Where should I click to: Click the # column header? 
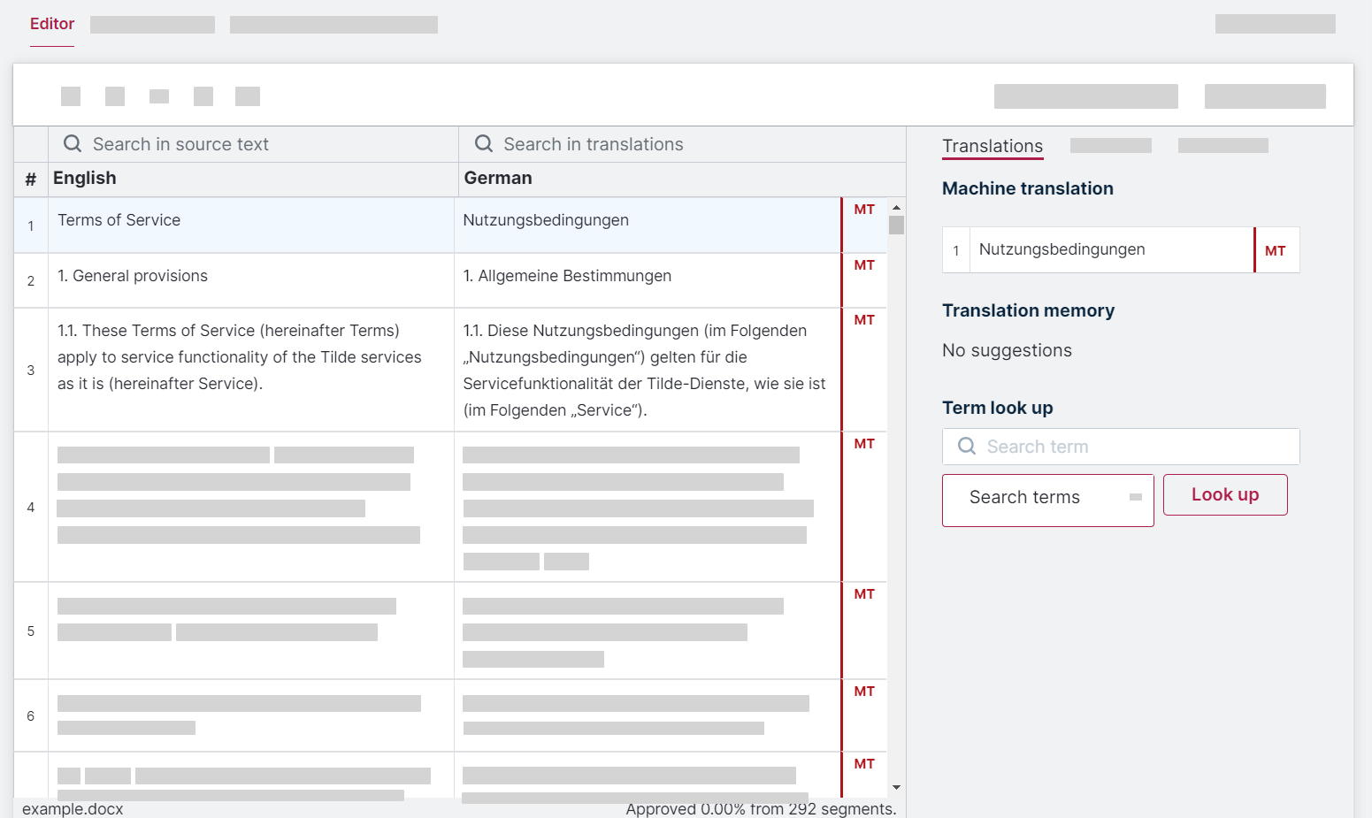coord(31,180)
